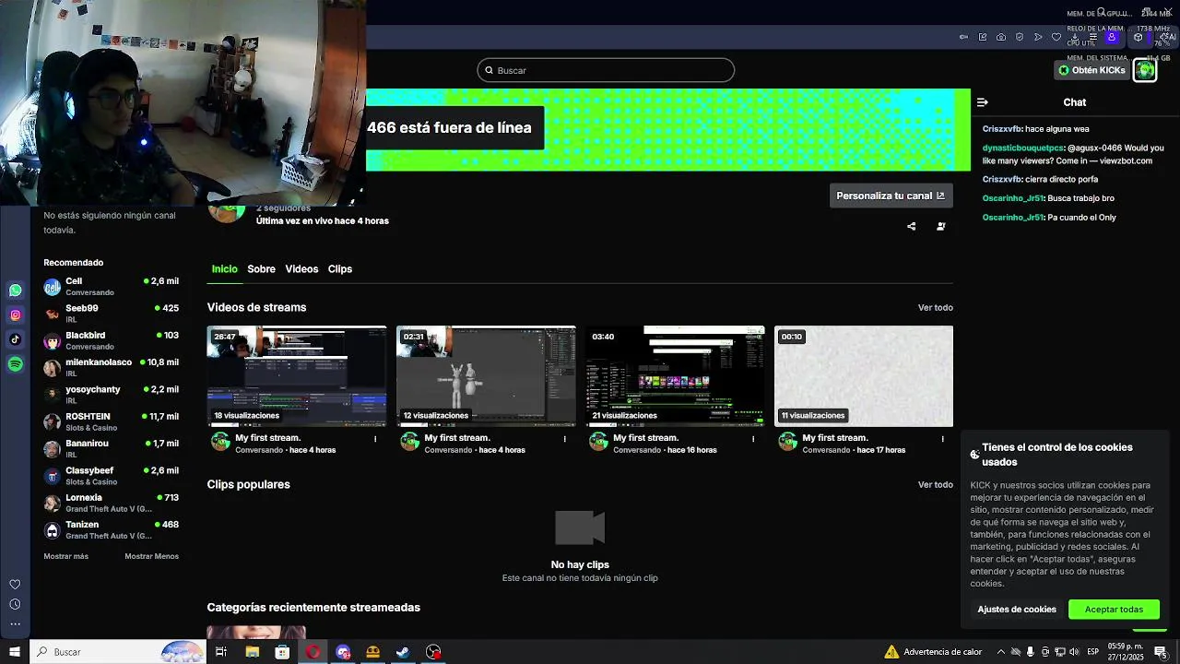Click Mostrar Menos in recommended list
This screenshot has width=1180, height=664.
(x=152, y=556)
